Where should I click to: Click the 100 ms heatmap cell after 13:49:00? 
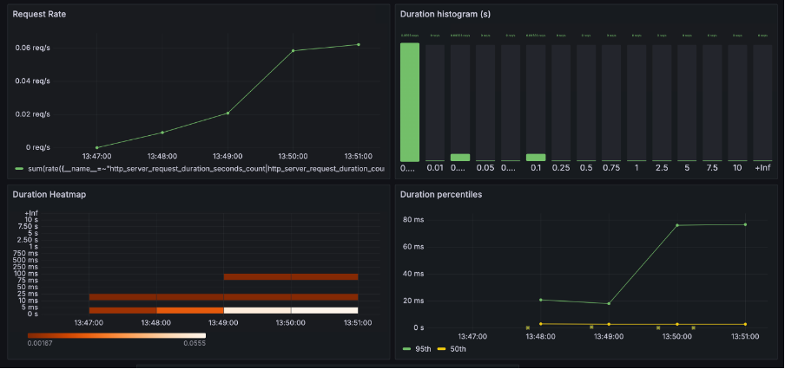pos(257,277)
